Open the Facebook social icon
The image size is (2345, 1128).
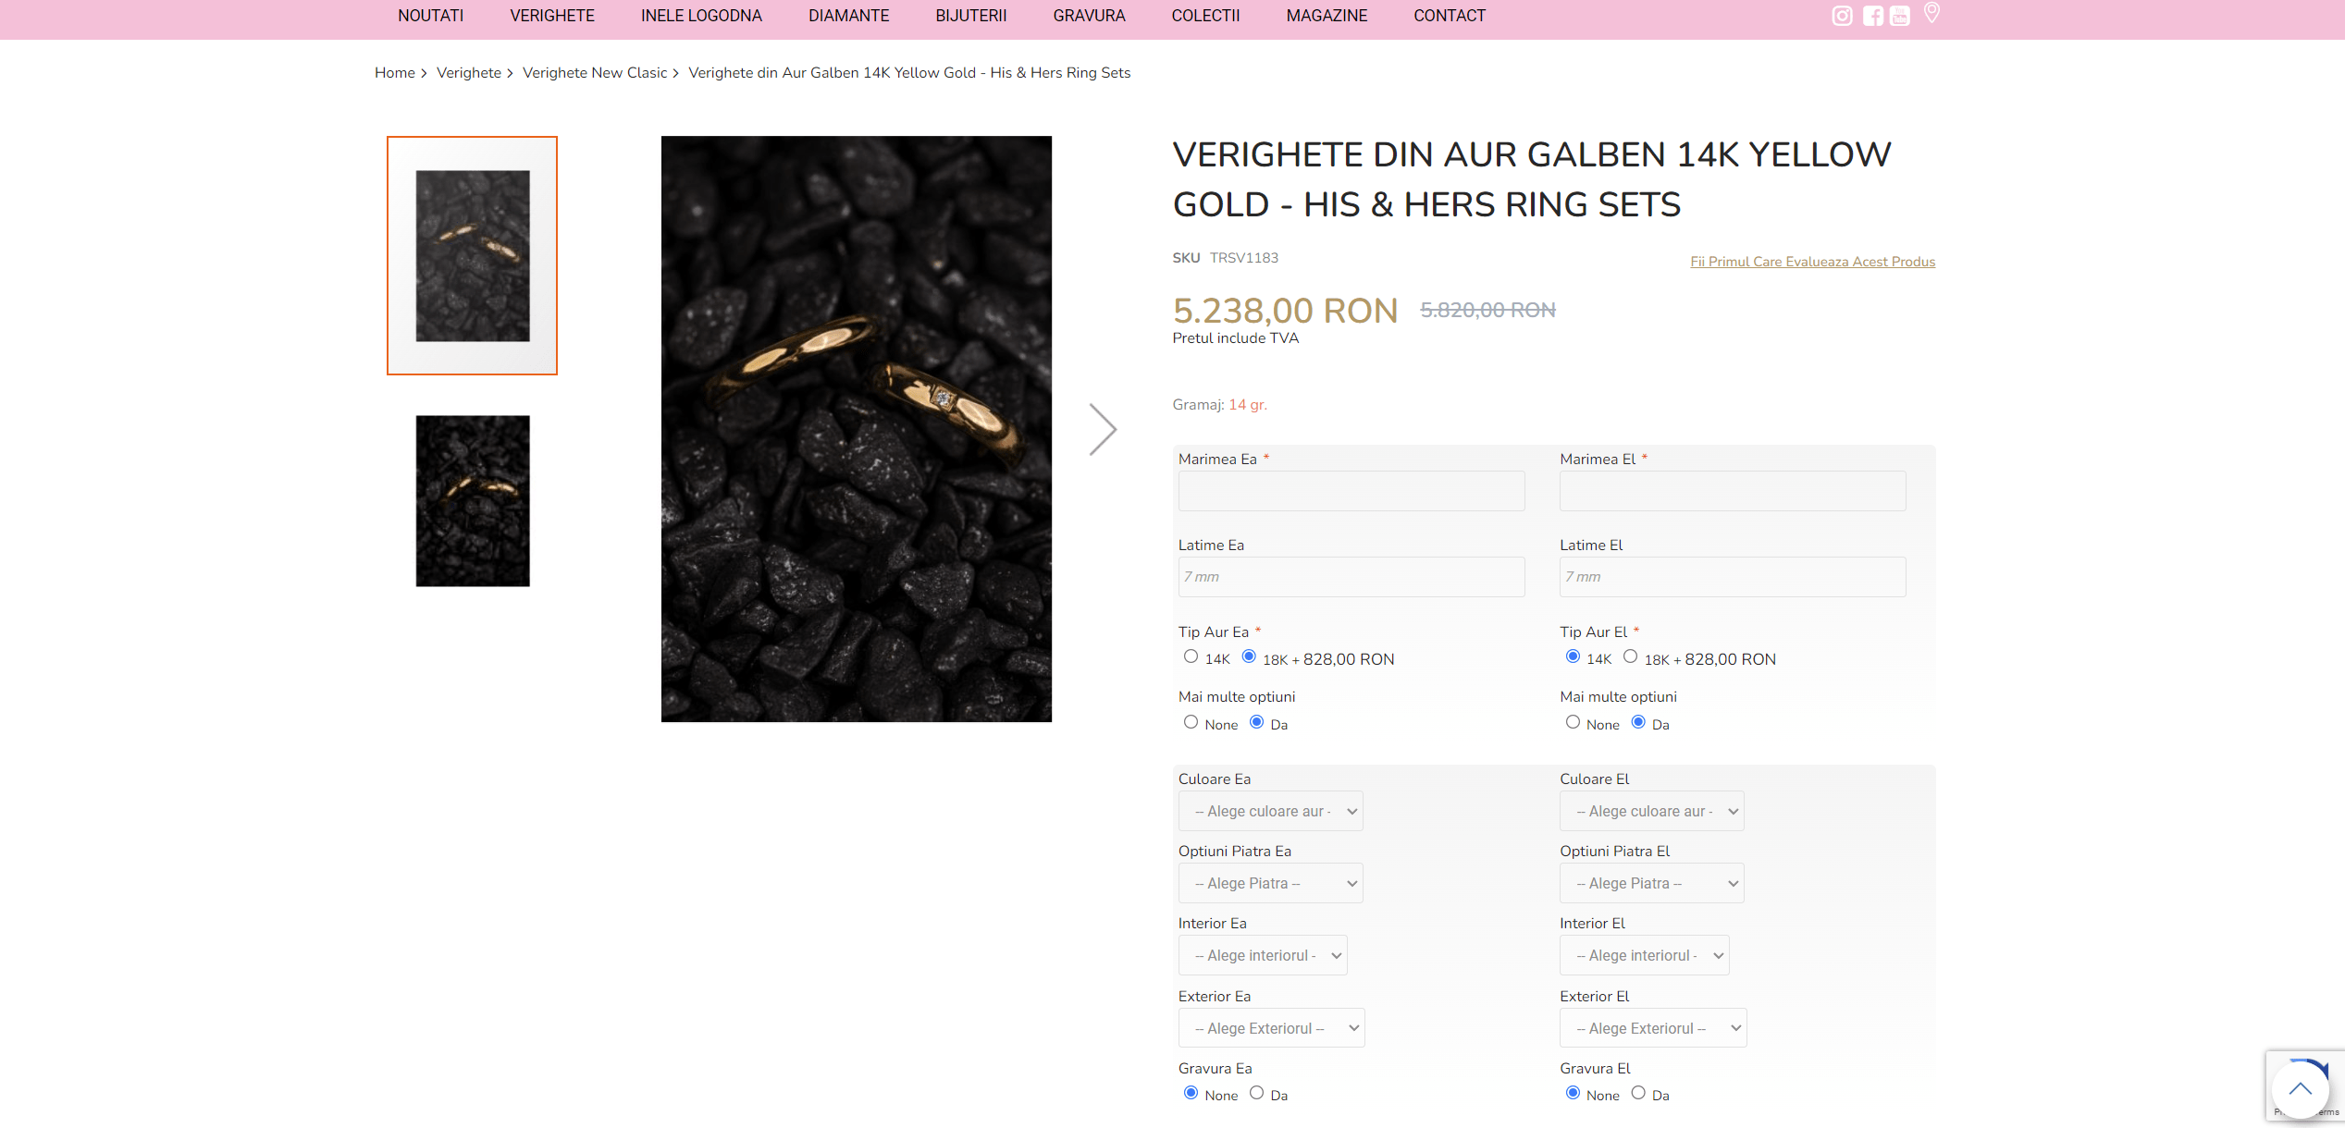click(x=1872, y=16)
